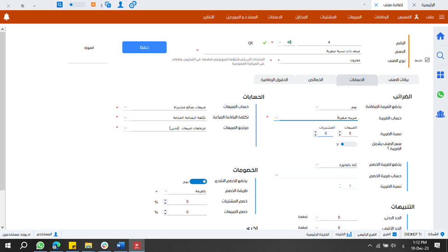Open the grid dashboard icon in sidebar
The height and width of the screenshot is (252, 448).
(x=440, y=75)
